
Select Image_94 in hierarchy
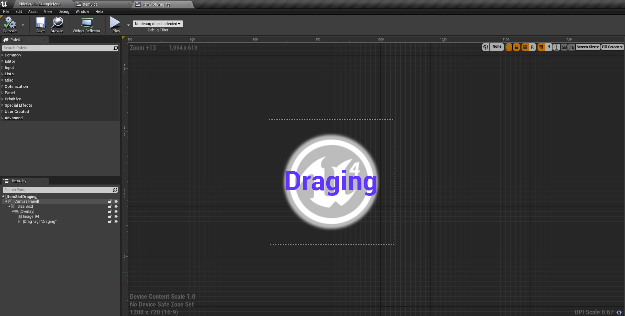click(31, 217)
